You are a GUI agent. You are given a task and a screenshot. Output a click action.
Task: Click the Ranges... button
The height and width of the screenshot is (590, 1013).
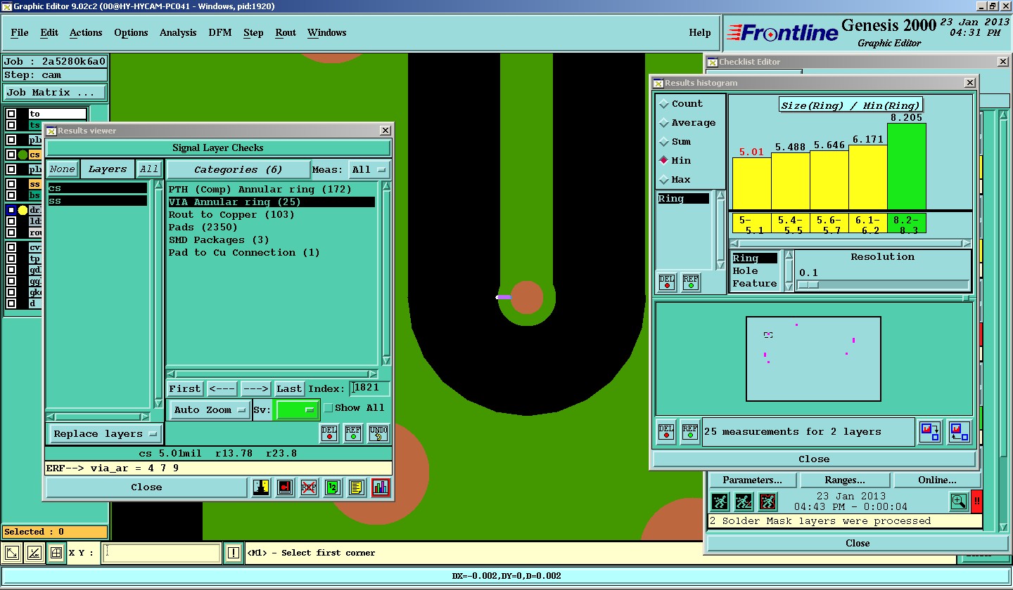point(845,480)
